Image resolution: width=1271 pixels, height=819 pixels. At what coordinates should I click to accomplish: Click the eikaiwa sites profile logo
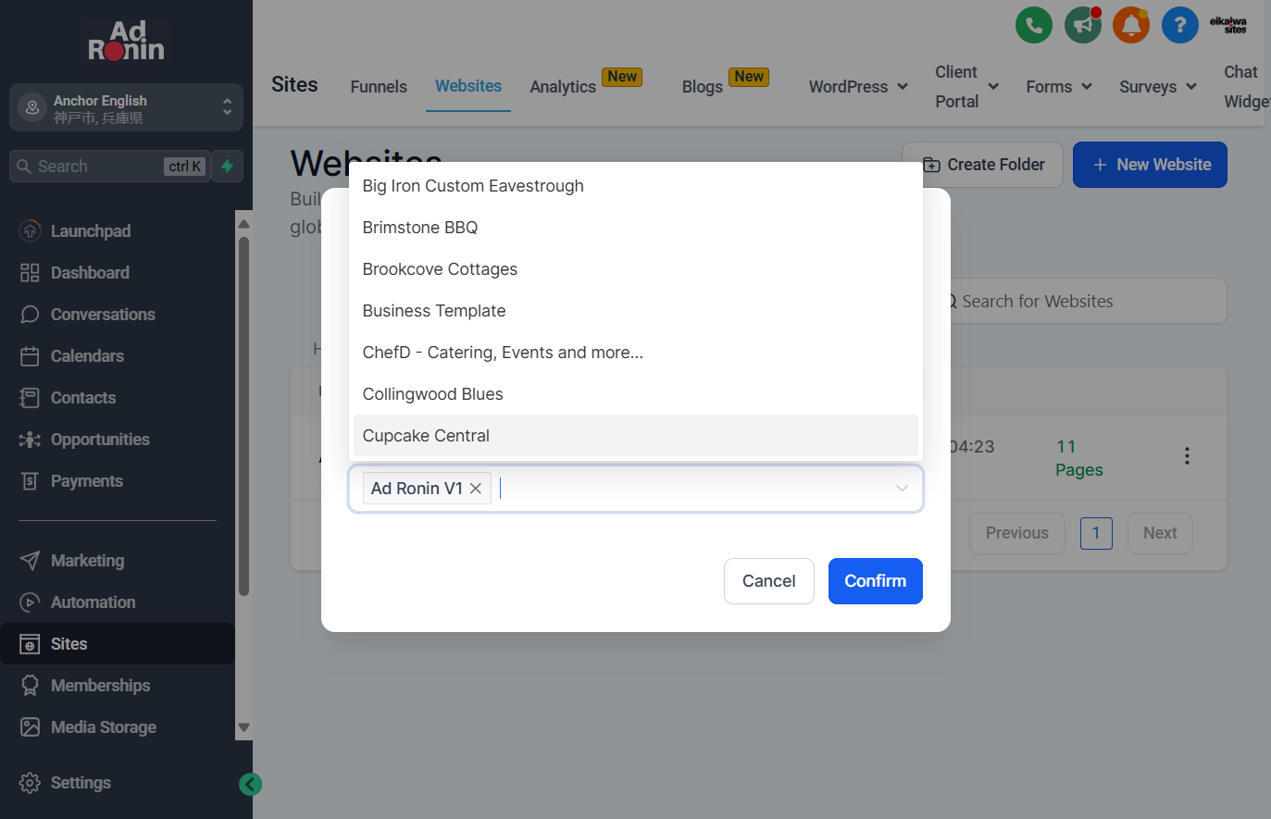click(1228, 25)
